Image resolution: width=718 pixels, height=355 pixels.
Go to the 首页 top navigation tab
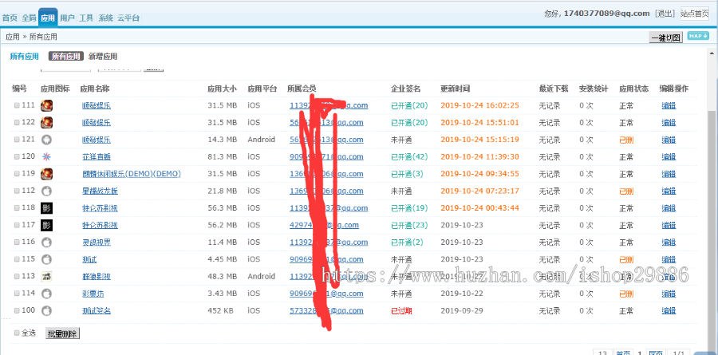pos(10,18)
